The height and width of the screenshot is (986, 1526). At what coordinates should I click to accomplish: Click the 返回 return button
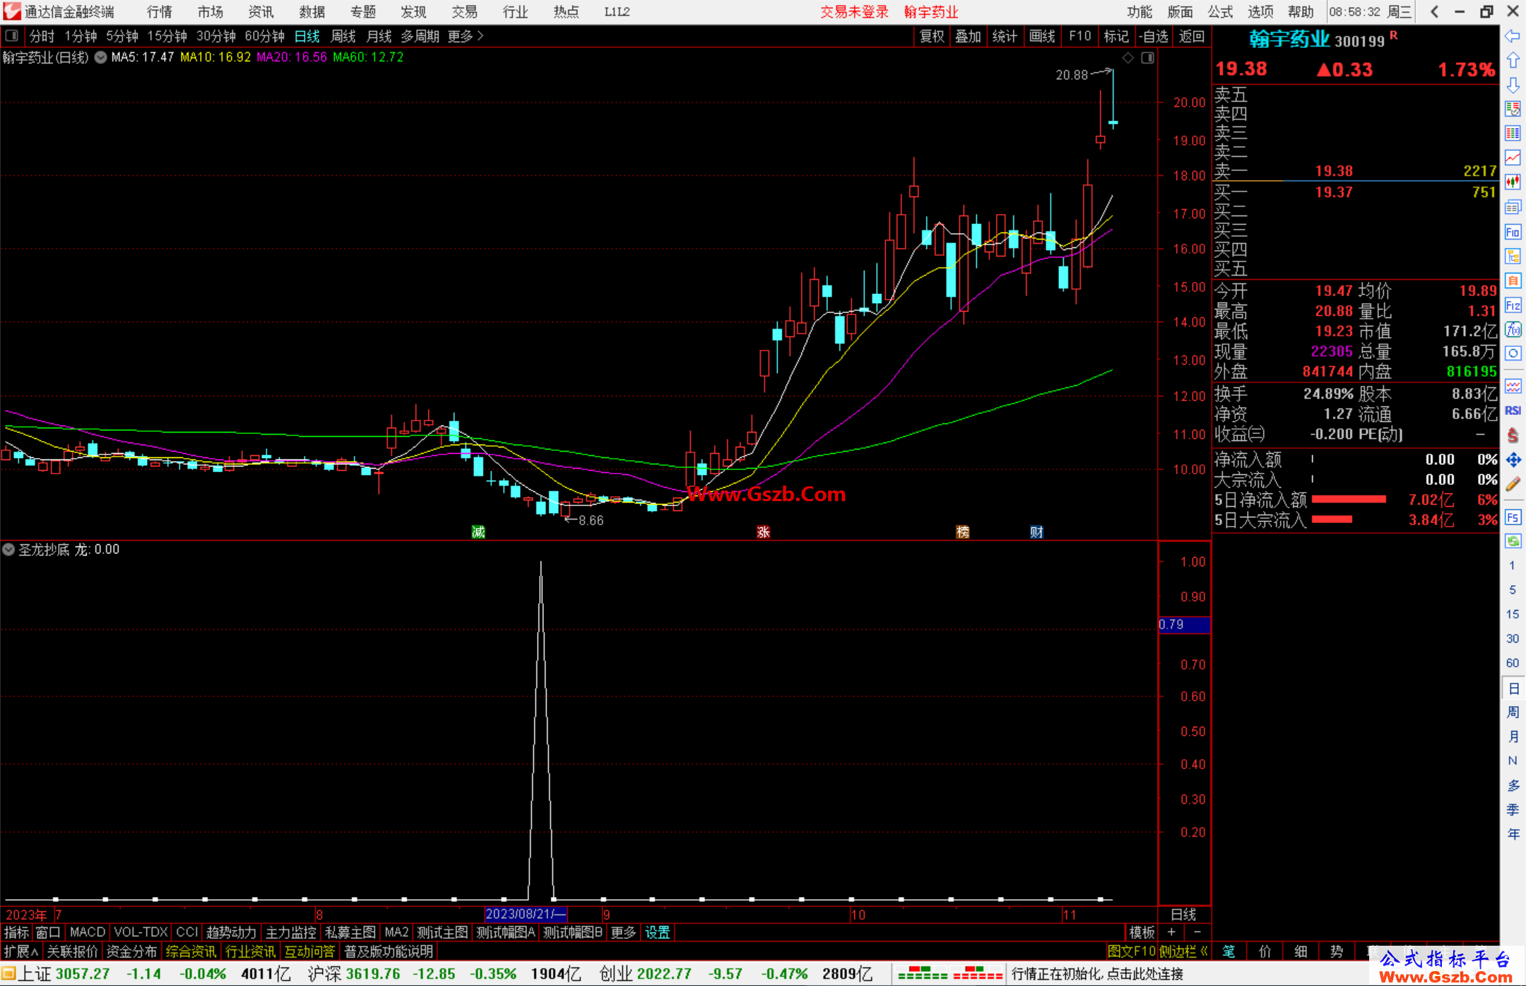coord(1191,36)
